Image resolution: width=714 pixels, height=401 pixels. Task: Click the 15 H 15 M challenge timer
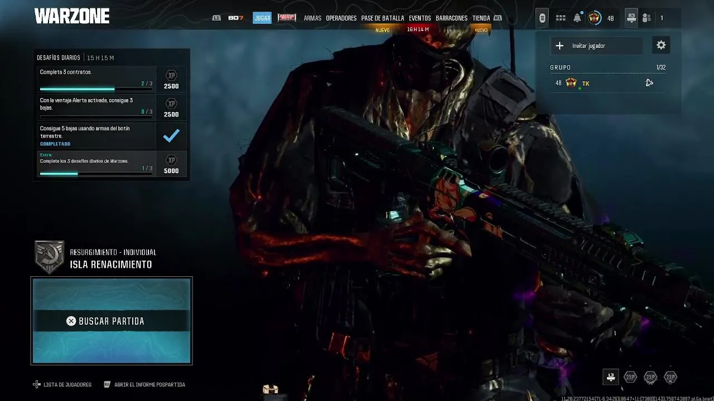click(x=100, y=58)
